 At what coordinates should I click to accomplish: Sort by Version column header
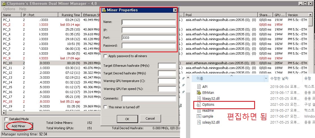tap(297, 15)
